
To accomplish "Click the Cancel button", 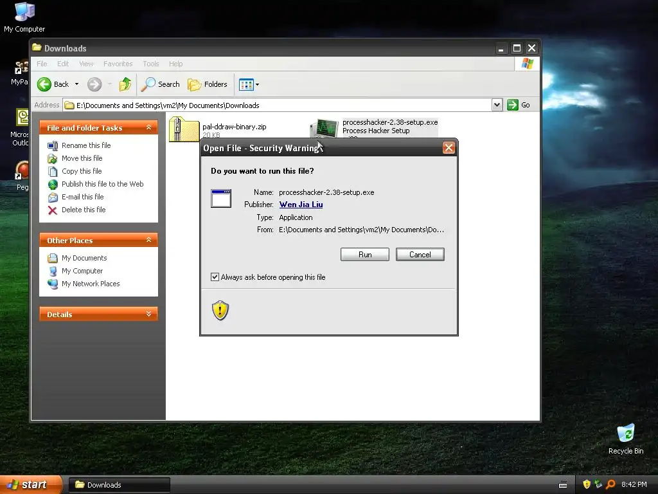I will [x=420, y=255].
